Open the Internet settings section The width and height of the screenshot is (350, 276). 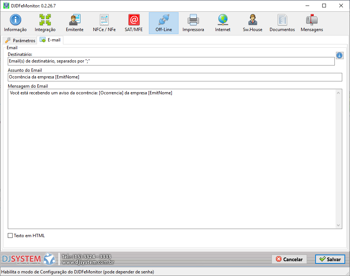[223, 23]
